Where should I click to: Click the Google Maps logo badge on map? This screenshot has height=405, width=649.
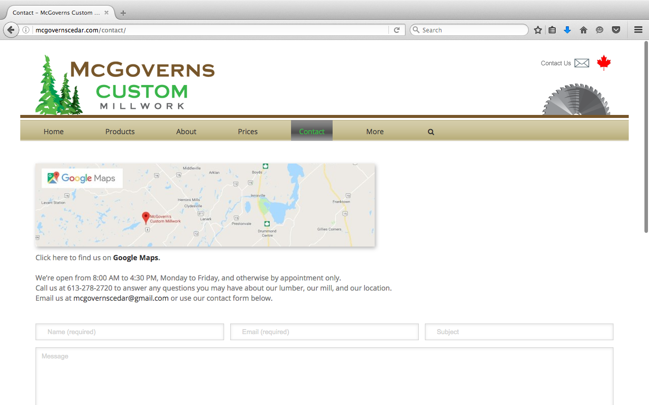(82, 178)
